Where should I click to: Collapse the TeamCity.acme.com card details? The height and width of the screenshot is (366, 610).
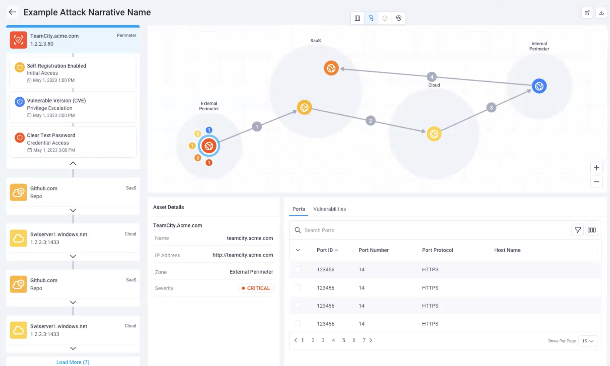(73, 163)
